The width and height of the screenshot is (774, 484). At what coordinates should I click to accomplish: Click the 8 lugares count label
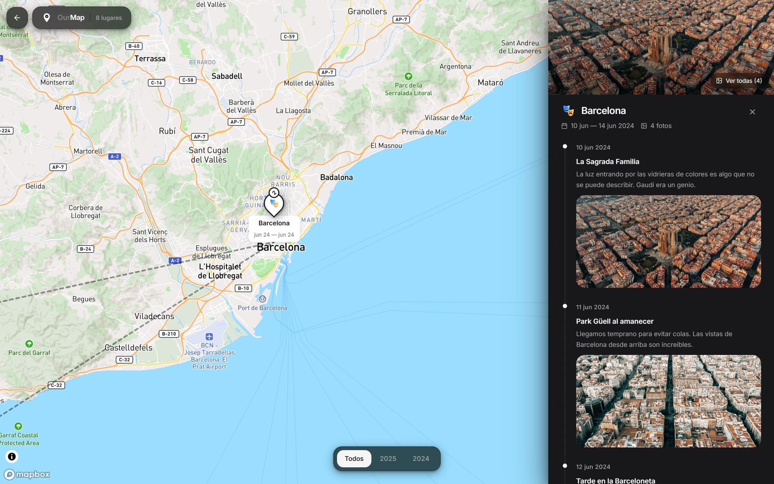point(109,18)
